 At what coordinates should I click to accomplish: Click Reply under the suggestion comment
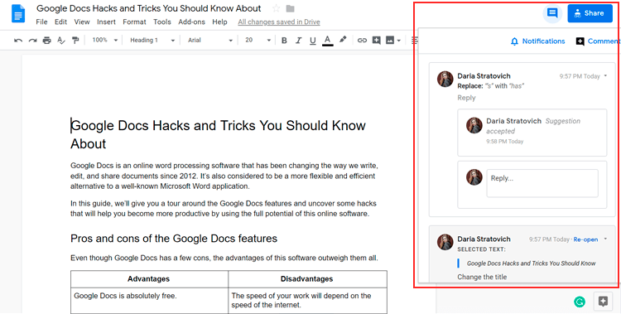click(466, 98)
